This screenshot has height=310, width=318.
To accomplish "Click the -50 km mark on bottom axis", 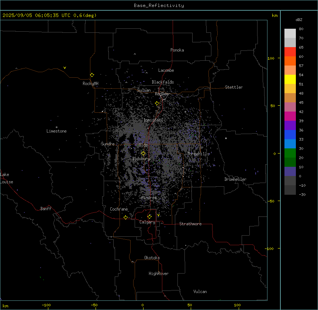I will point(94,305).
